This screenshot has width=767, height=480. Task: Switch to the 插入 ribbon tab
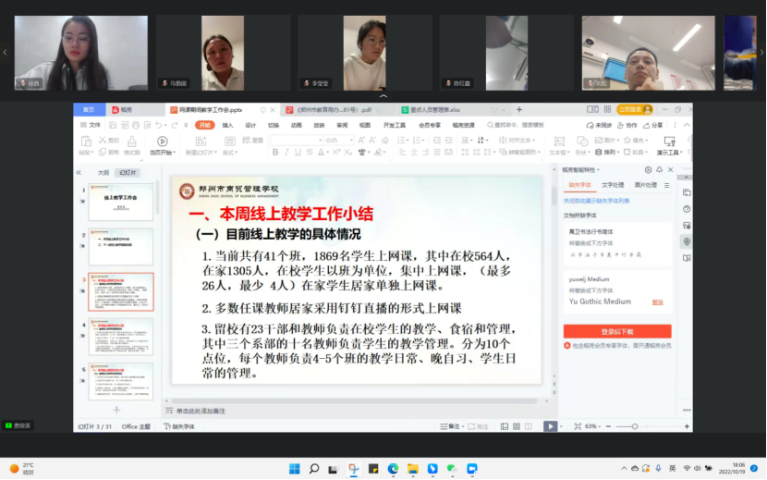pos(227,125)
